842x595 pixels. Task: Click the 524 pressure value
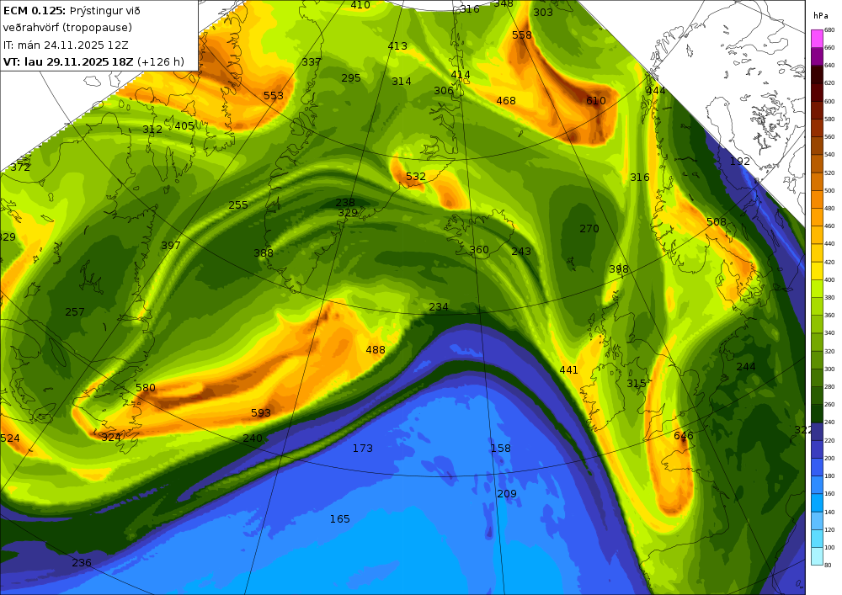9,438
